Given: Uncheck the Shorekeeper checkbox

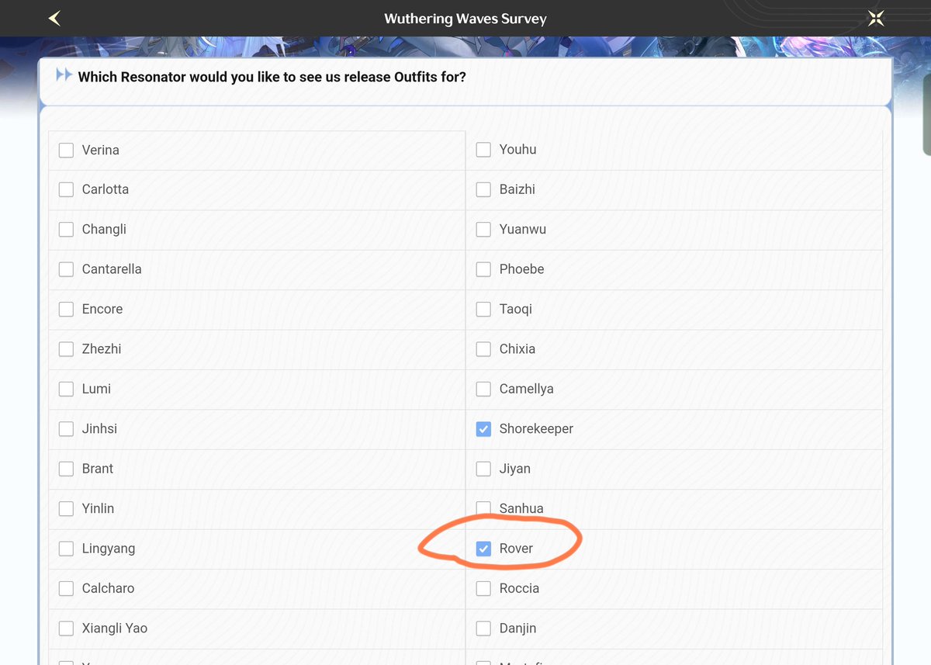Looking at the screenshot, I should click(483, 428).
